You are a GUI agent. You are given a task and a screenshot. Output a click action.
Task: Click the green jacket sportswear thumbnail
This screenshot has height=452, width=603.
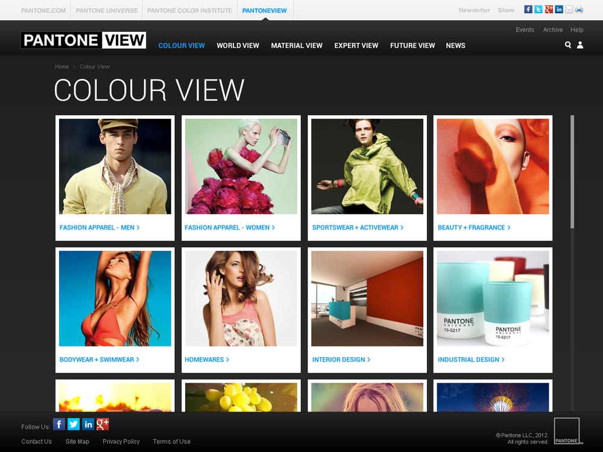[367, 166]
